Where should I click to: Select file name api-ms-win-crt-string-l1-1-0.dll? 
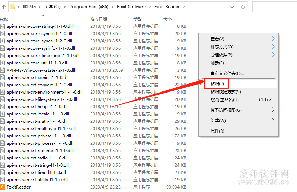[x=38, y=165]
